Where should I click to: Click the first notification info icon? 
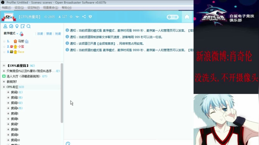click(67, 30)
